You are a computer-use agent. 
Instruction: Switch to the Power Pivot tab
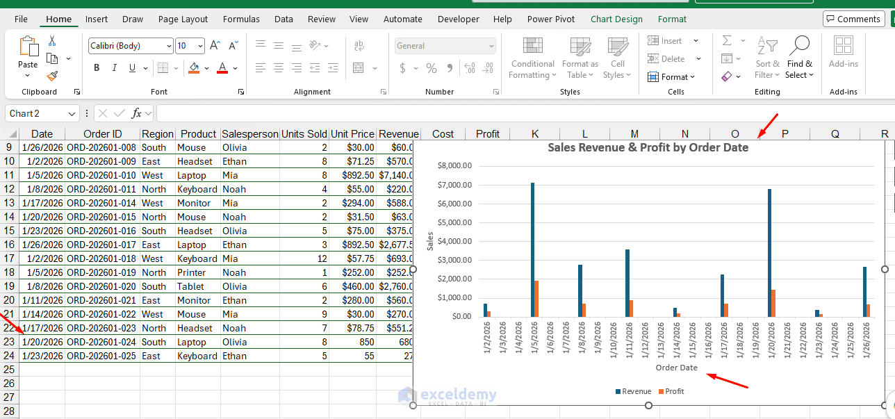551,19
